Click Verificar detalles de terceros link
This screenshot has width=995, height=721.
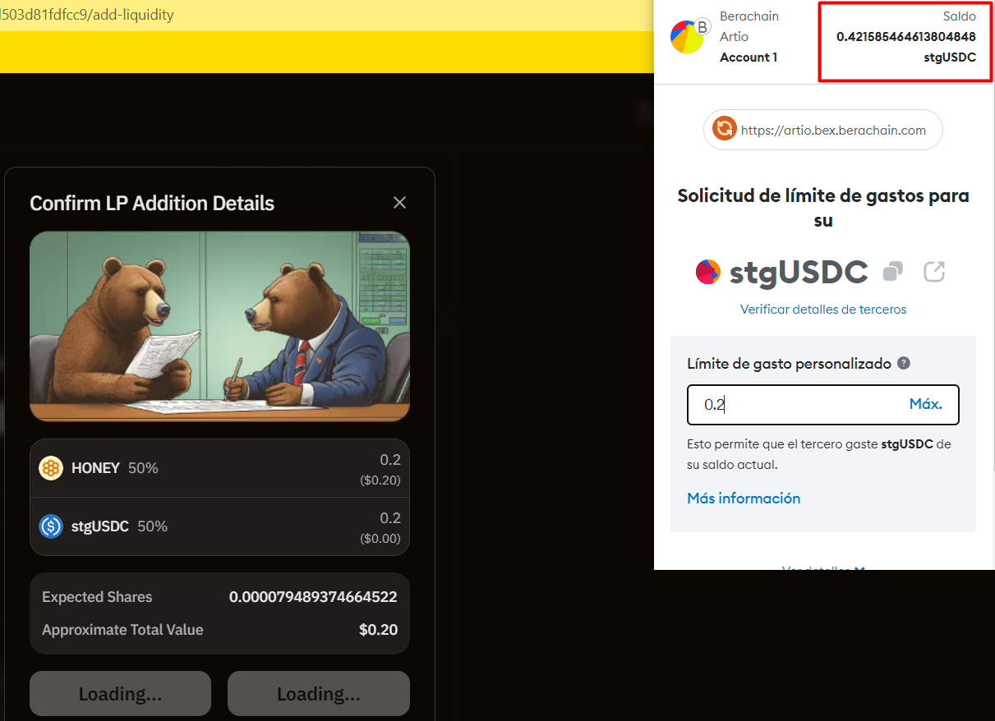[823, 310]
